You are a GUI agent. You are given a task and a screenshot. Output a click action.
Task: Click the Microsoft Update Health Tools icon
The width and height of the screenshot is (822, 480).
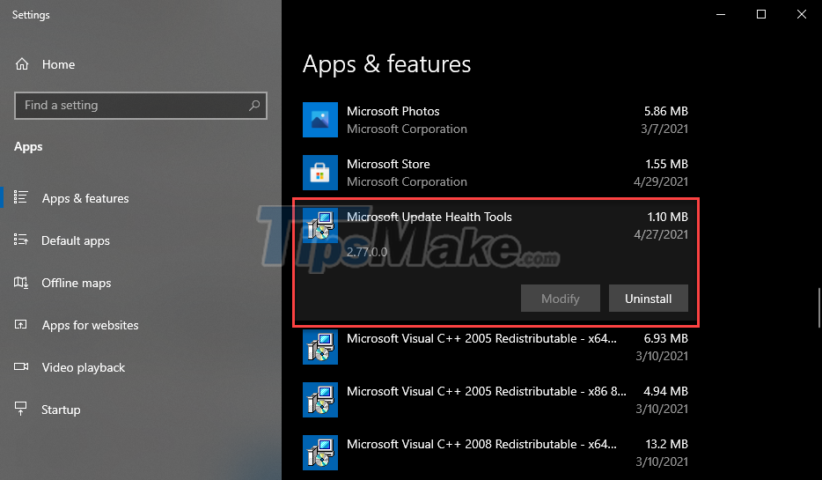click(x=320, y=225)
